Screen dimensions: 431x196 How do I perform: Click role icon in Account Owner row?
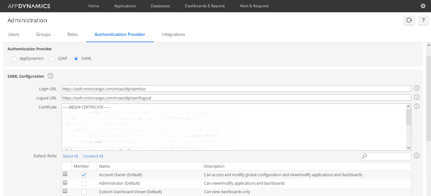(65, 174)
